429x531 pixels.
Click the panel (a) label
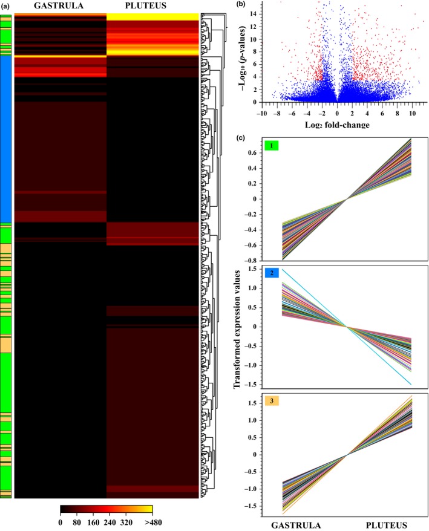[x=6, y=4]
